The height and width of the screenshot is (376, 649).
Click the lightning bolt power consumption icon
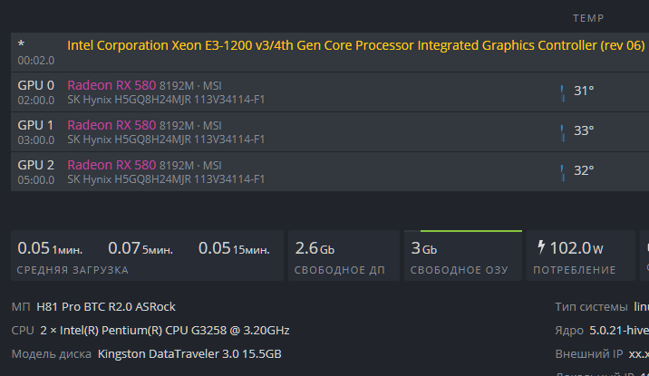[x=541, y=247]
